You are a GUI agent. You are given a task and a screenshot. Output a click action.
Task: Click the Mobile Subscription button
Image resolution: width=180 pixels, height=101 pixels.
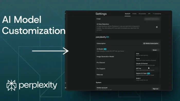(x=151, y=44)
